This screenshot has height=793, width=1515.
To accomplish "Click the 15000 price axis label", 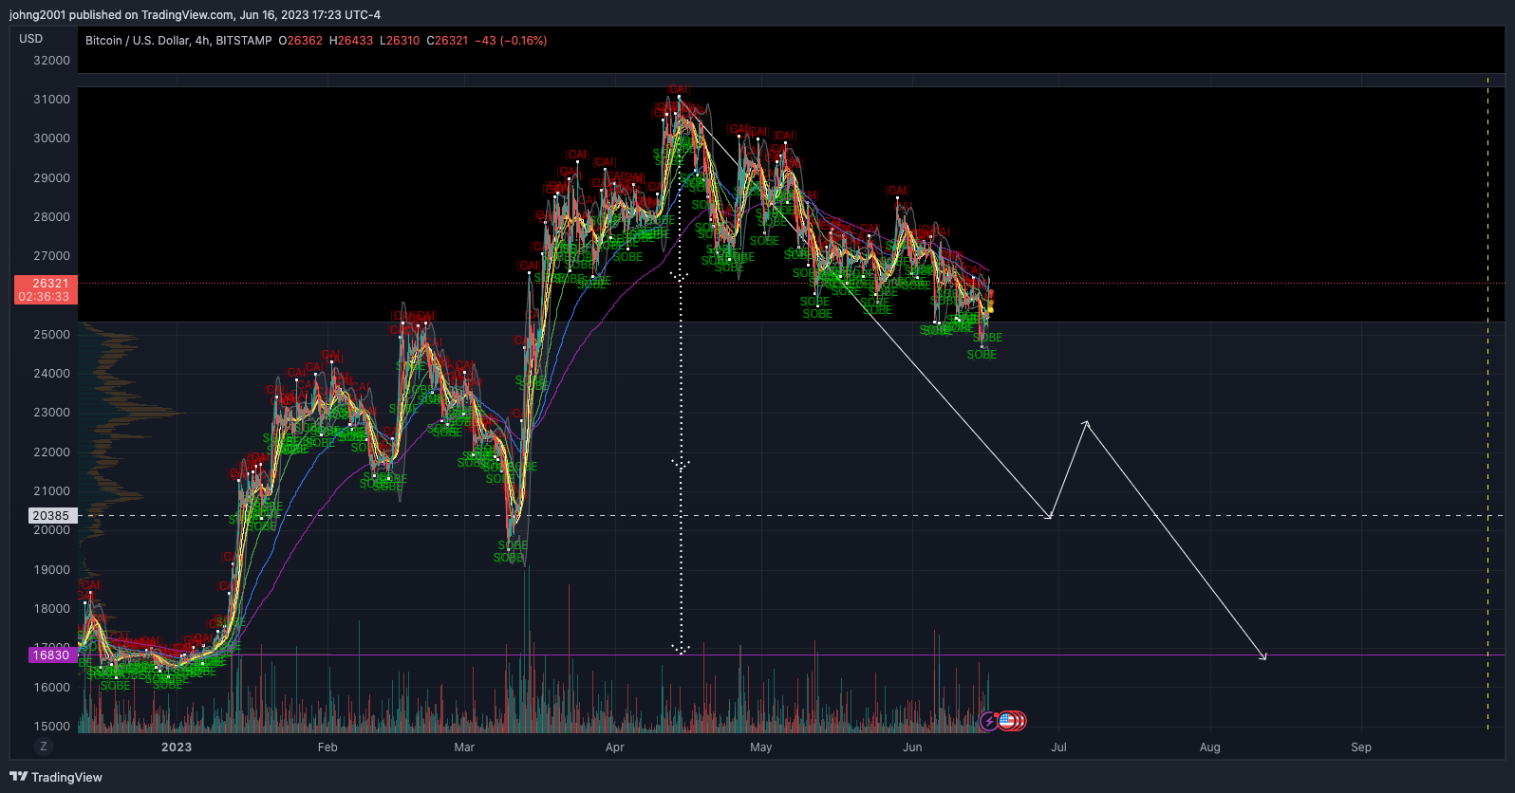I will click(x=52, y=727).
